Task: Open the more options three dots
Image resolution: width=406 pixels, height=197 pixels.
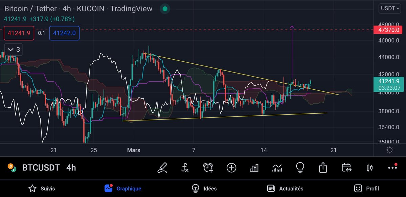Action: pyautogui.click(x=392, y=167)
